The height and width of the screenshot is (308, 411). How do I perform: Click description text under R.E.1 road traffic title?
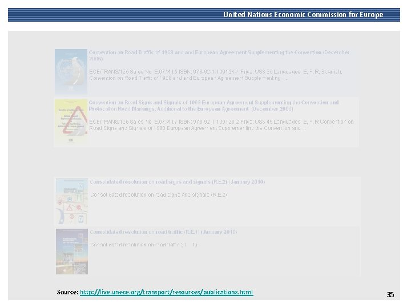tap(143, 245)
